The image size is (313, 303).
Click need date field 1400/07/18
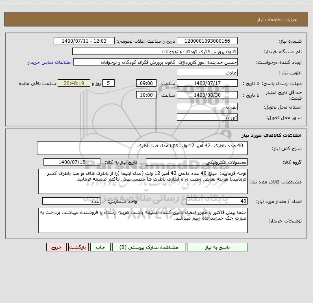[x=72, y=162]
